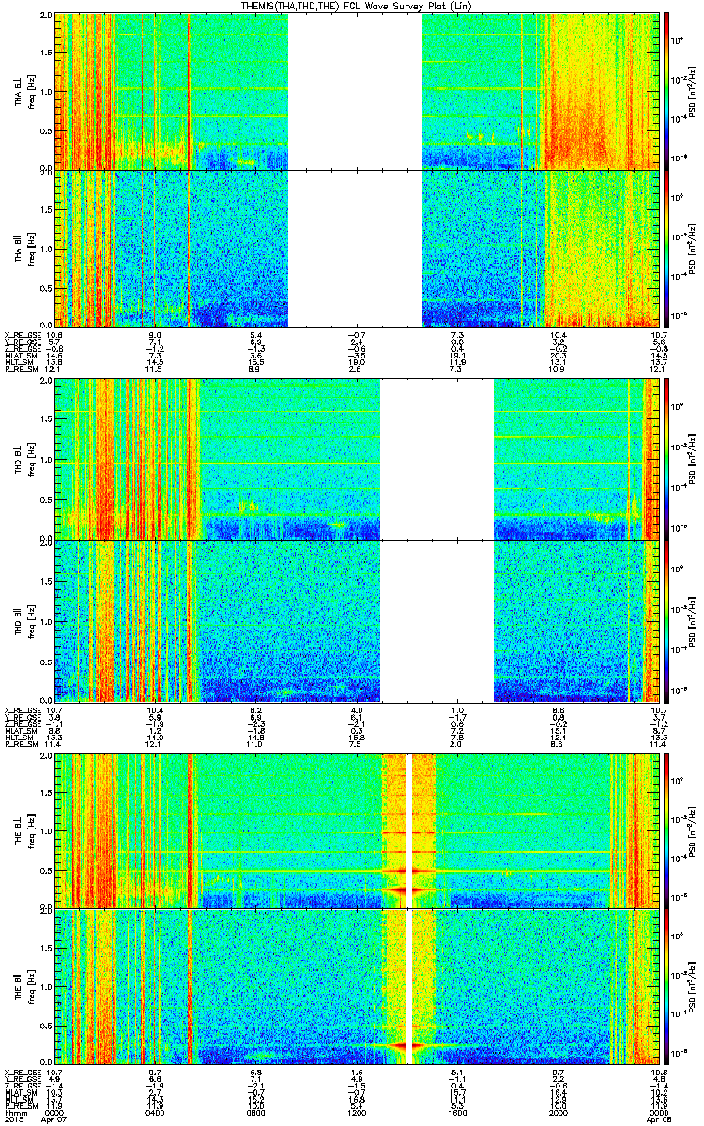Click PSD [nT²/Hz] label beside THD B⊥ color bar
This screenshot has height=1126, width=704.
(690, 462)
